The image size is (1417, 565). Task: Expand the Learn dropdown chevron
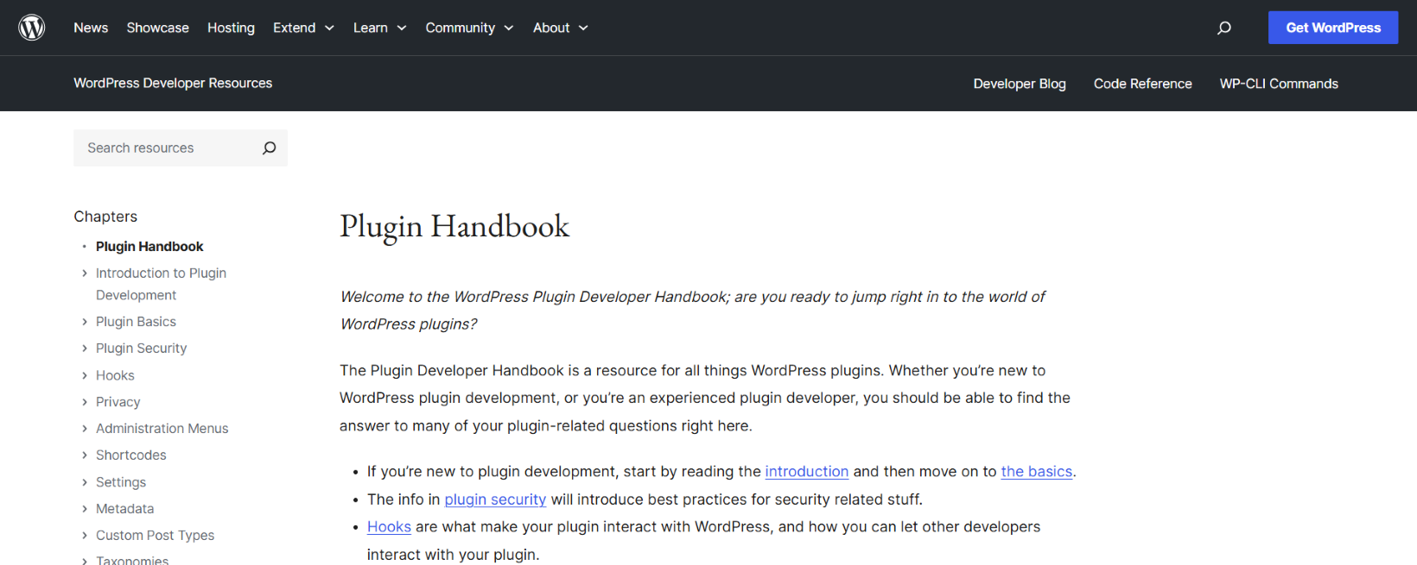(402, 28)
